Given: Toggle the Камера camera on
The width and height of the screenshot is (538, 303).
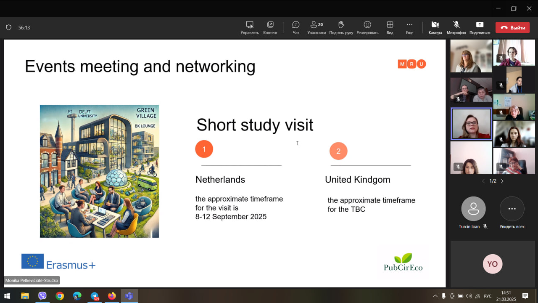Looking at the screenshot, I should click(x=435, y=27).
